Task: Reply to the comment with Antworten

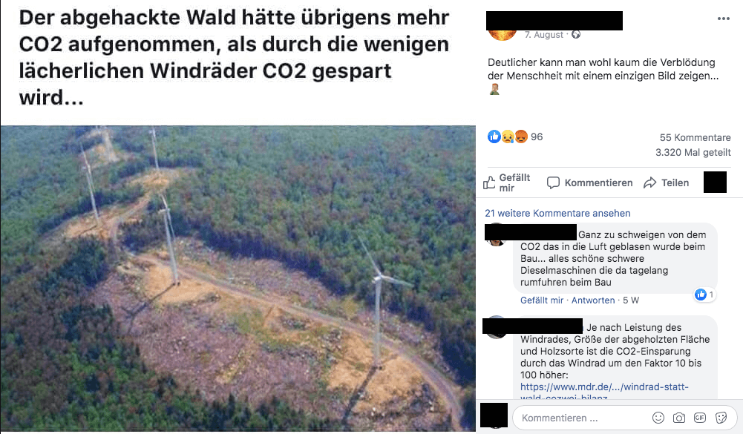Action: pyautogui.click(x=593, y=300)
